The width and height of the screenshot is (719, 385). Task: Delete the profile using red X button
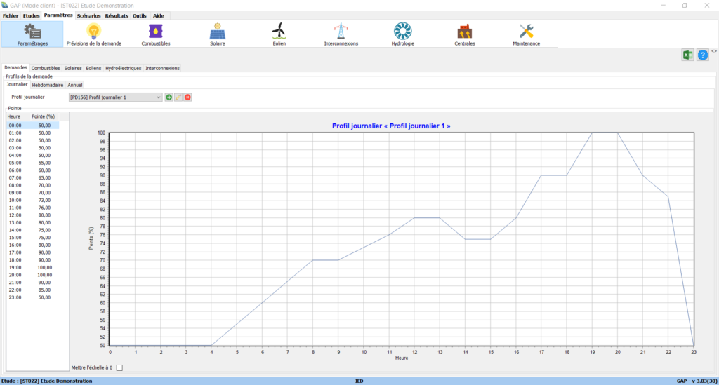click(x=187, y=97)
